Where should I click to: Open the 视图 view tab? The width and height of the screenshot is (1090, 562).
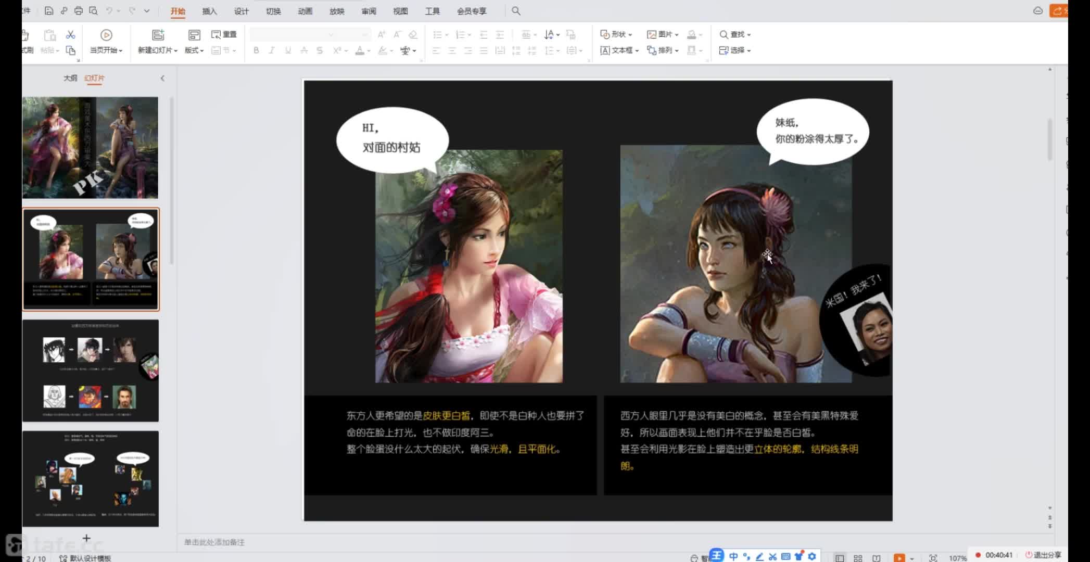(x=400, y=11)
